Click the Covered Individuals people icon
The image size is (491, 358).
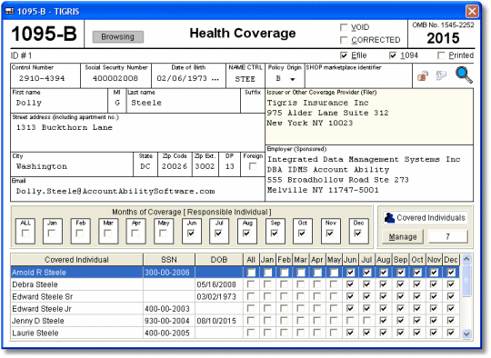click(389, 217)
